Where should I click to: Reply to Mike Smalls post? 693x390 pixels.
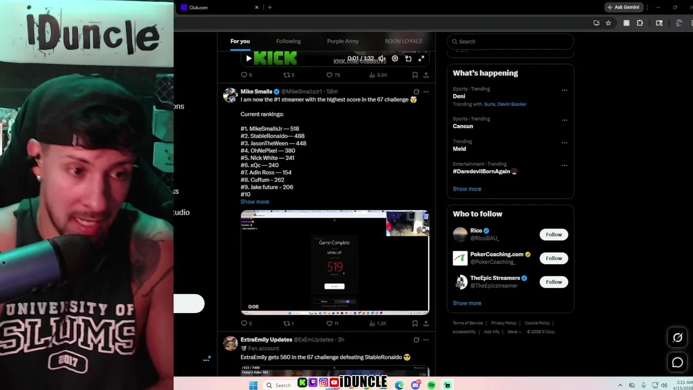click(246, 323)
